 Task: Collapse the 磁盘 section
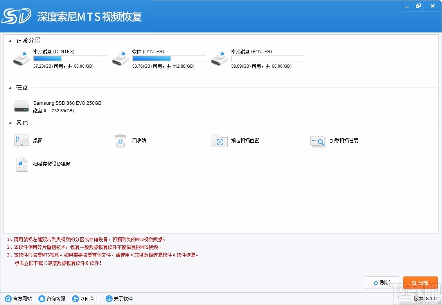(10, 87)
